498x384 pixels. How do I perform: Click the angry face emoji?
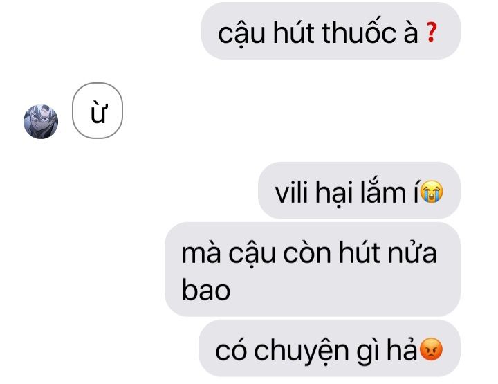point(431,349)
